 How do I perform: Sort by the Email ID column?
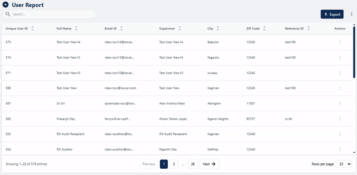pyautogui.click(x=121, y=29)
